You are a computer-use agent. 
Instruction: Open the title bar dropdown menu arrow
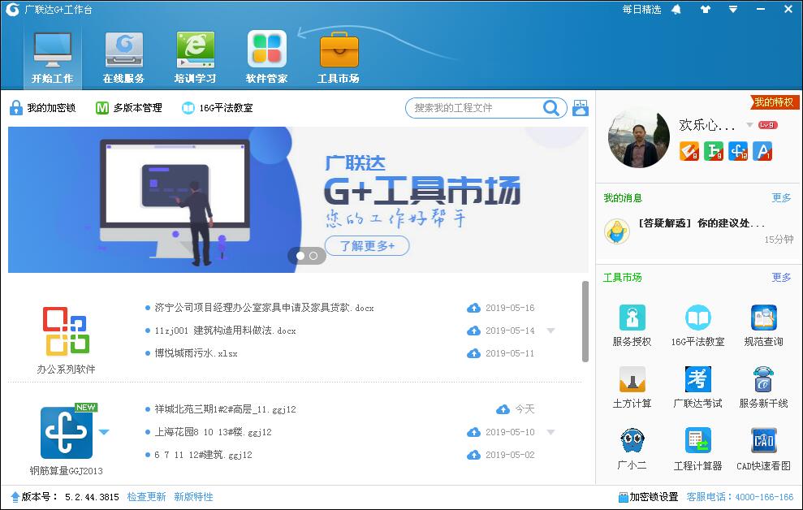coord(733,9)
